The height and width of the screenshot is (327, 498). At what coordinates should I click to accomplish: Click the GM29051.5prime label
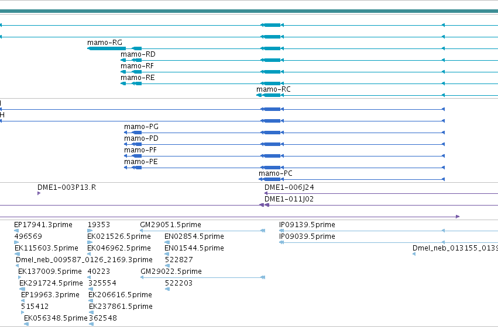170,225
